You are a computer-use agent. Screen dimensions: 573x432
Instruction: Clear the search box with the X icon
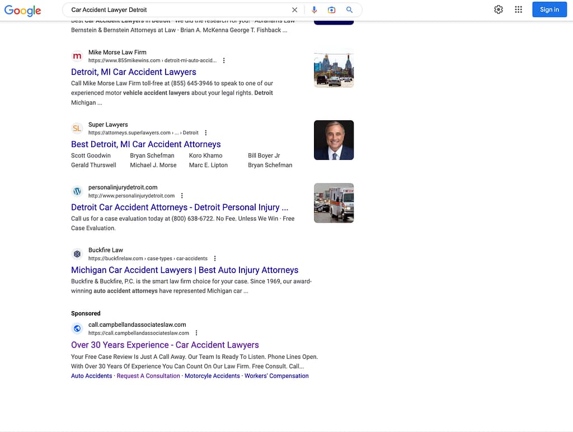[x=294, y=10]
